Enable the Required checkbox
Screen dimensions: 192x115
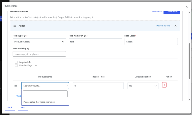16,62
